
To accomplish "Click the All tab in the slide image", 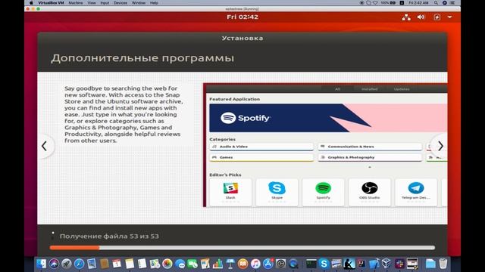I will pyautogui.click(x=337, y=89).
